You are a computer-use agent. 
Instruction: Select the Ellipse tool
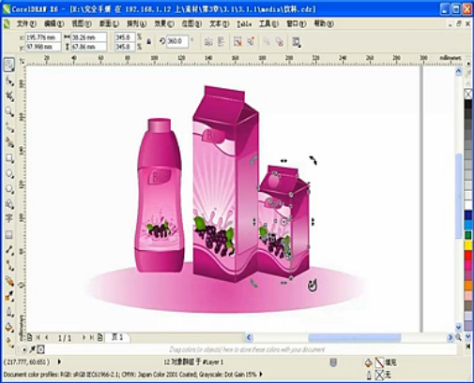point(9,174)
